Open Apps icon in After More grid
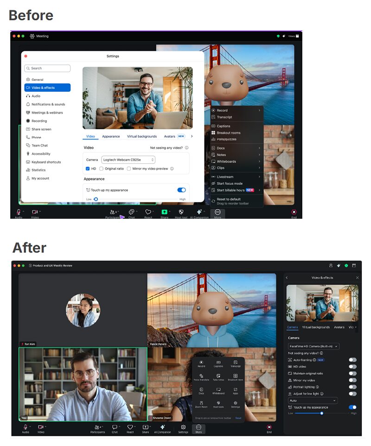The image size is (371, 446). [236, 390]
